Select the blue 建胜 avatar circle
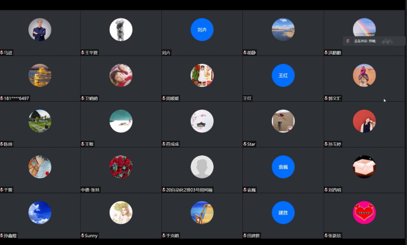Image resolution: width=407 pixels, height=245 pixels. [283, 213]
